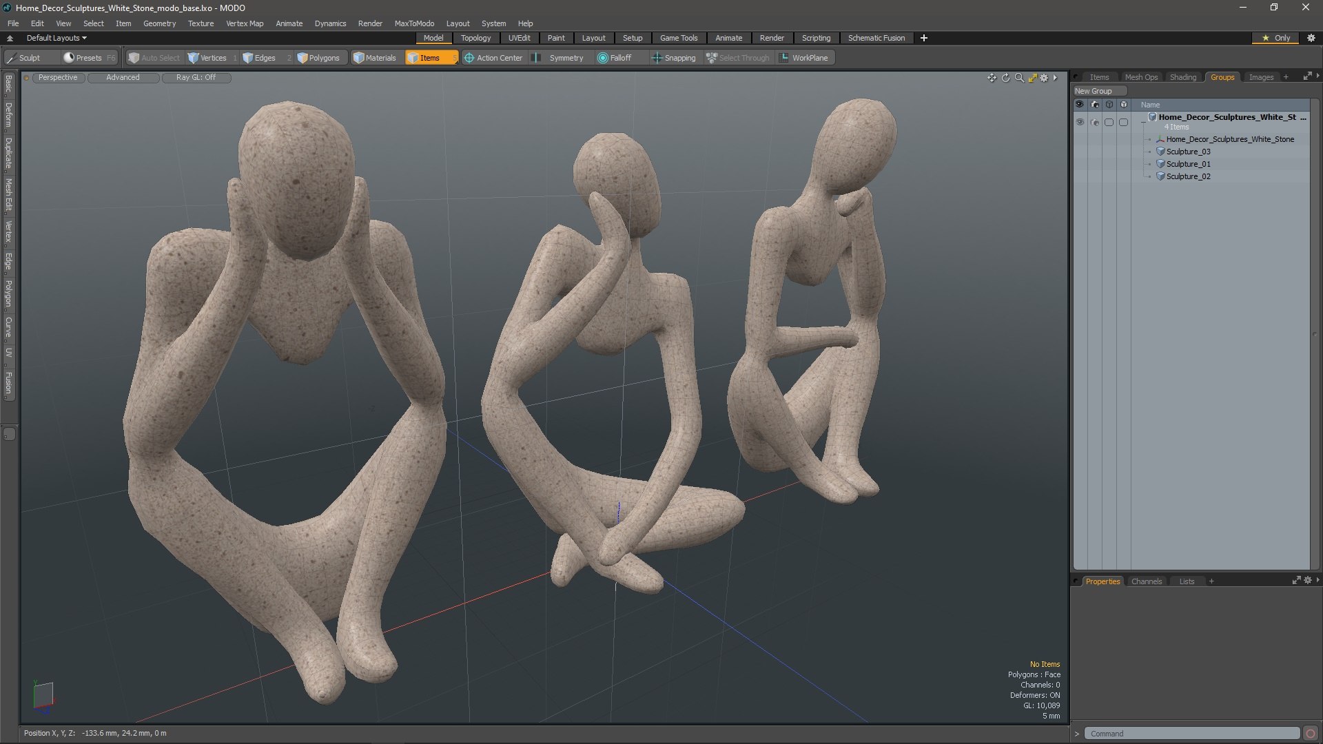Toggle first checkbox in Home_Decor group row

(1109, 122)
